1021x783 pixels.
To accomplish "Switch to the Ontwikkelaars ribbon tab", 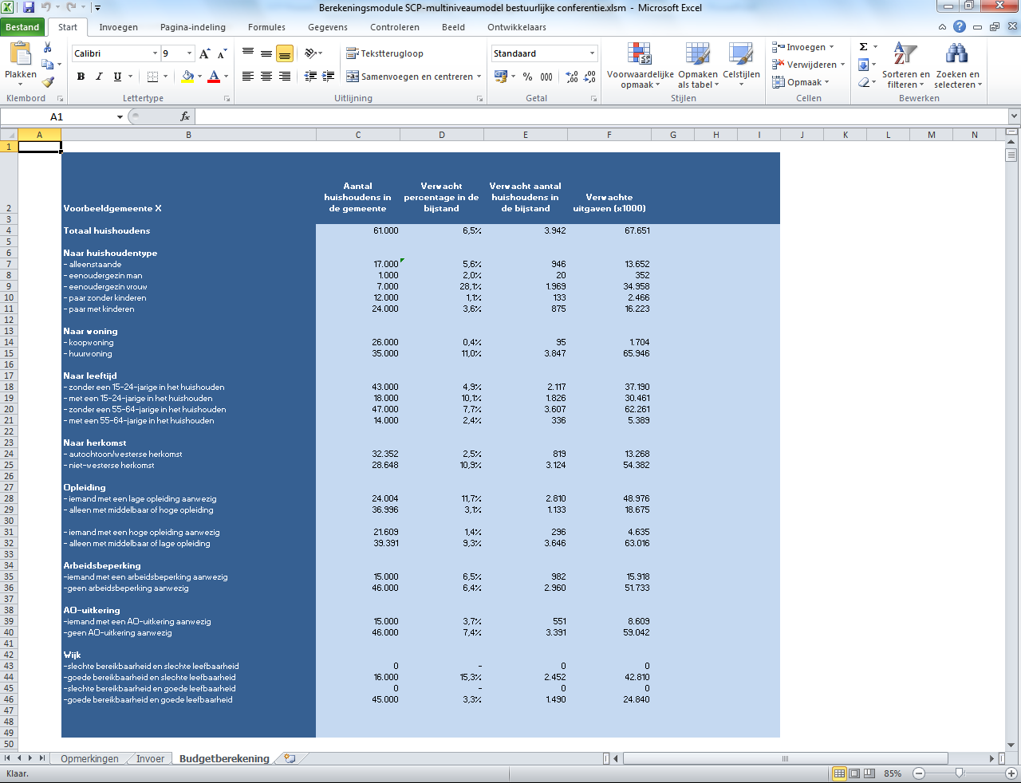I will click(x=517, y=27).
